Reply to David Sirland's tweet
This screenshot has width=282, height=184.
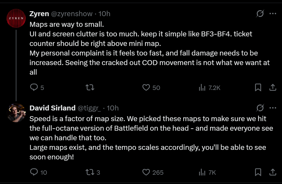tap(38, 172)
